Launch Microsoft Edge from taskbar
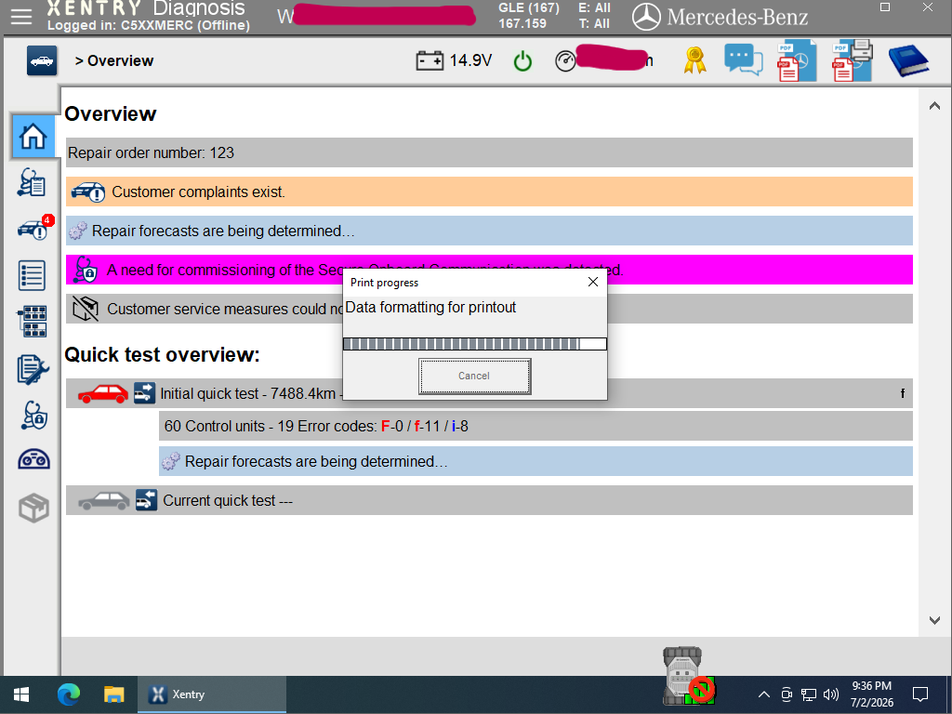The width and height of the screenshot is (952, 714). (x=69, y=694)
